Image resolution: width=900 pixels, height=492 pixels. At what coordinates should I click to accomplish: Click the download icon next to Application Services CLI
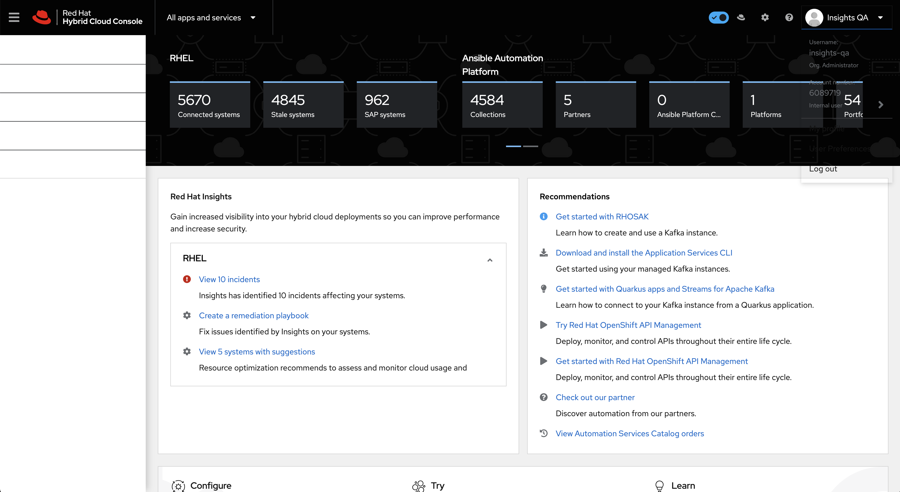(544, 253)
